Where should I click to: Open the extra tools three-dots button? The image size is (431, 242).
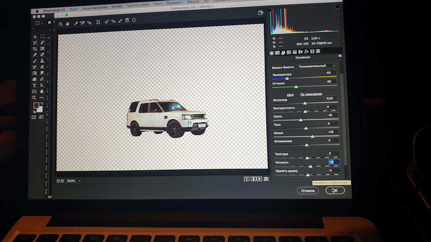point(41,97)
